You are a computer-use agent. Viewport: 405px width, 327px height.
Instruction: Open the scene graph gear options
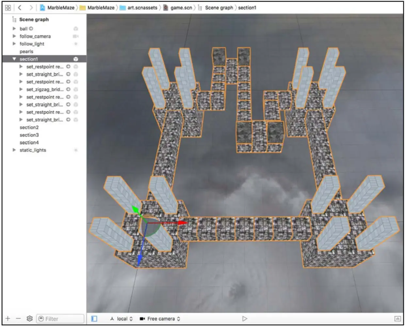pyautogui.click(x=29, y=319)
